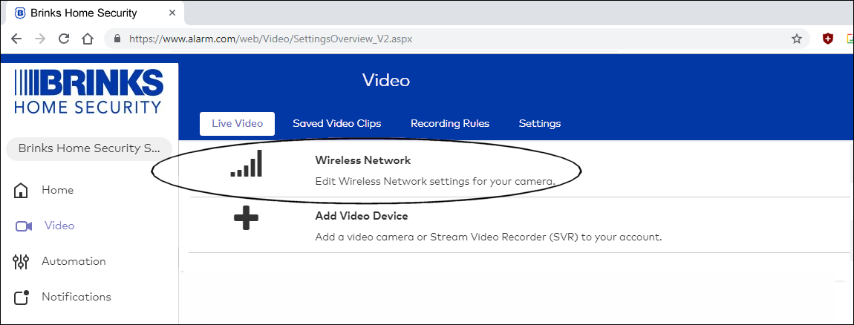Click the plus icon for Add Video Device
Screen dimensions: 854x325
coord(247,217)
